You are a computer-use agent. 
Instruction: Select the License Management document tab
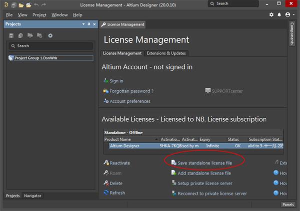pyautogui.click(x=122, y=24)
